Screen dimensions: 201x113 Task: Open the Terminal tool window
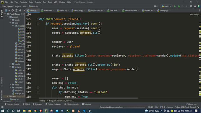(x=86, y=104)
